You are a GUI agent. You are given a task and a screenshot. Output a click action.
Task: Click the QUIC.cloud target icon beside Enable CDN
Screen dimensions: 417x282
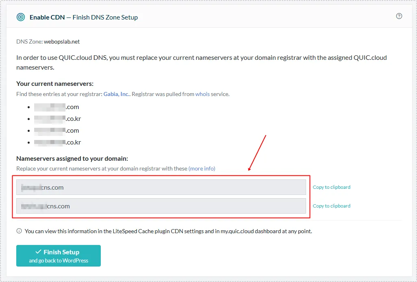21,17
